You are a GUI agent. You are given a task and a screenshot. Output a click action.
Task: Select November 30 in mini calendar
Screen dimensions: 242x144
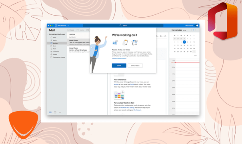(x=191, y=52)
